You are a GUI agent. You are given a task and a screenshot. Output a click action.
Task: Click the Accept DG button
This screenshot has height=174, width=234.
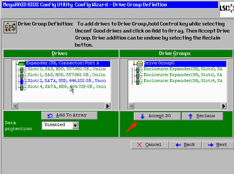point(157,116)
